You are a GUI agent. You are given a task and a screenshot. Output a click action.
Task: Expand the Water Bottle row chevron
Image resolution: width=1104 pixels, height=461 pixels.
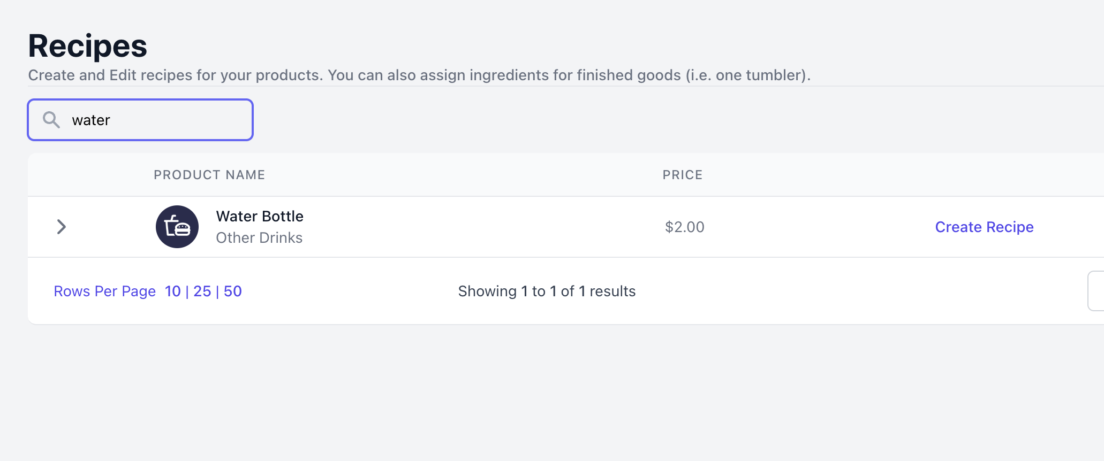[x=62, y=227]
